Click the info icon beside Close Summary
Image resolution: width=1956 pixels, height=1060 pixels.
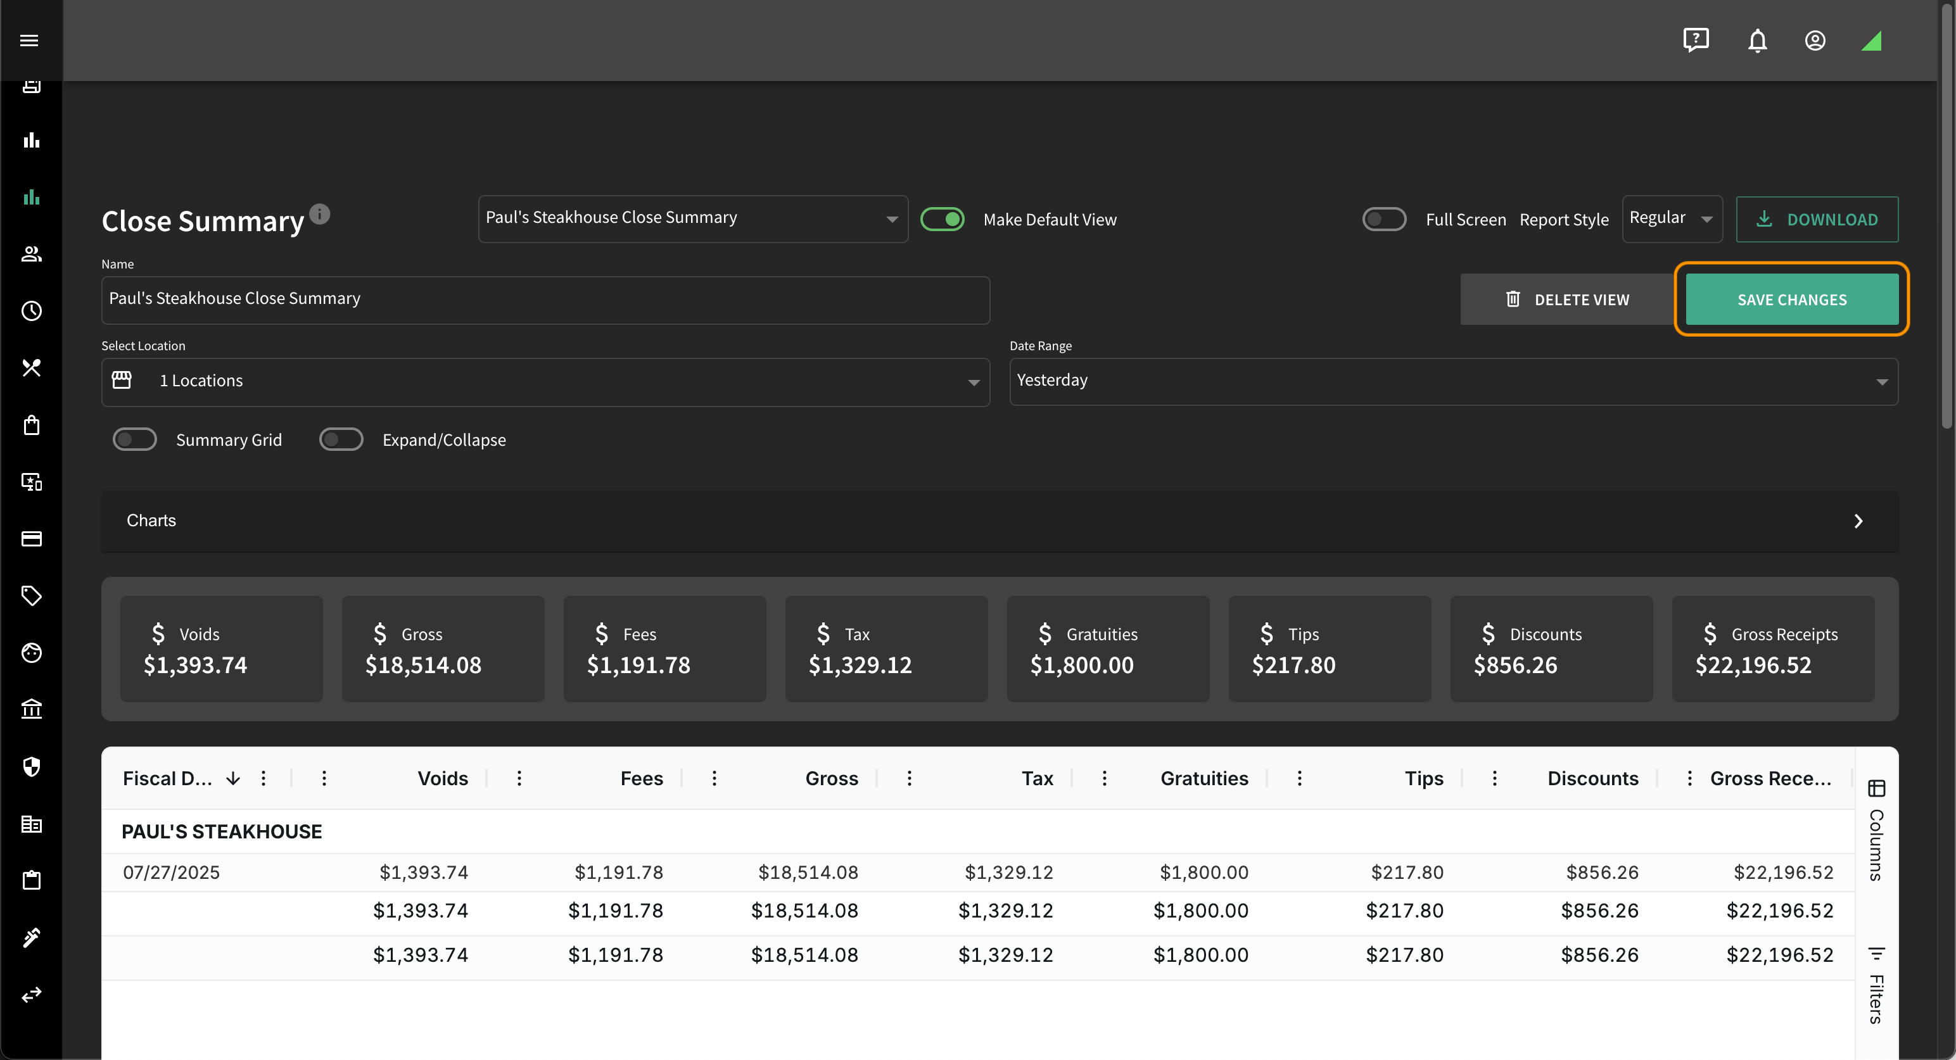pyautogui.click(x=320, y=214)
